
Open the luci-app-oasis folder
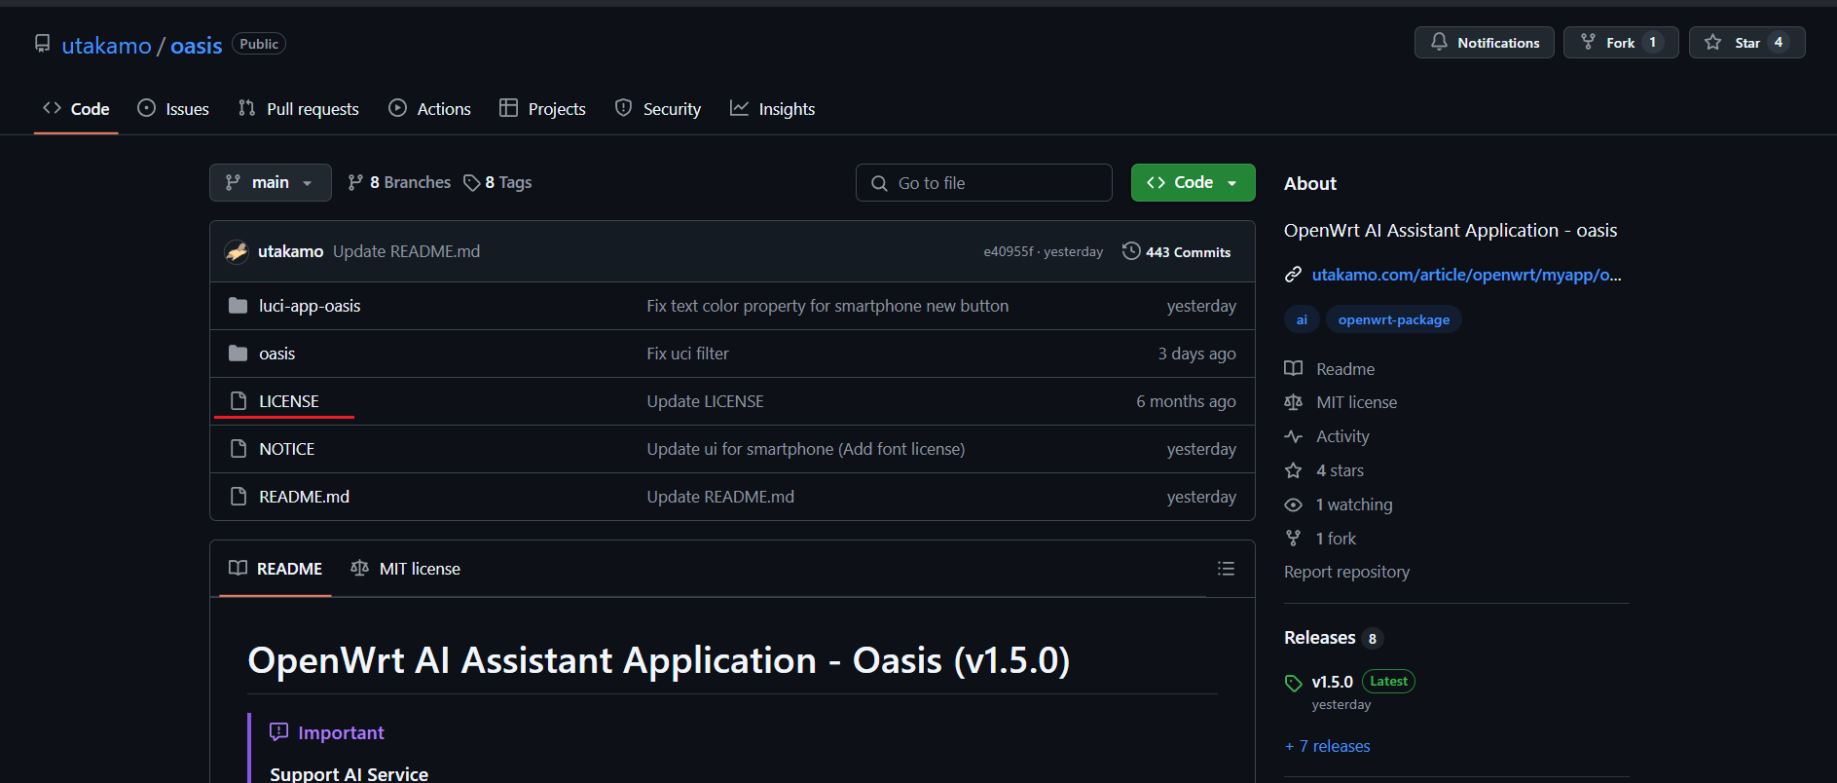click(310, 306)
